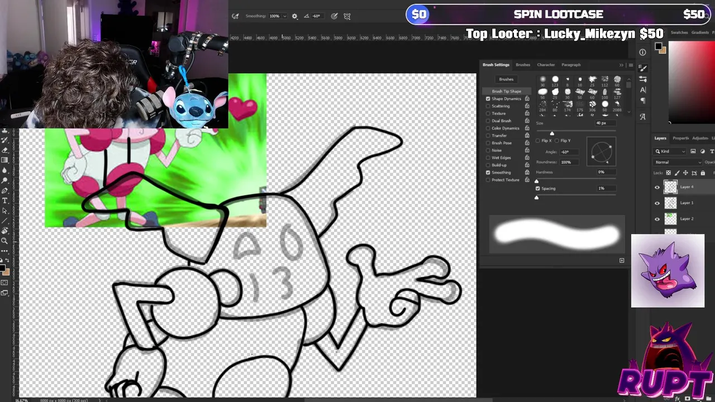The height and width of the screenshot is (402, 715).
Task: Open the Paragraph panel icon in side dock
Action: [x=642, y=101]
